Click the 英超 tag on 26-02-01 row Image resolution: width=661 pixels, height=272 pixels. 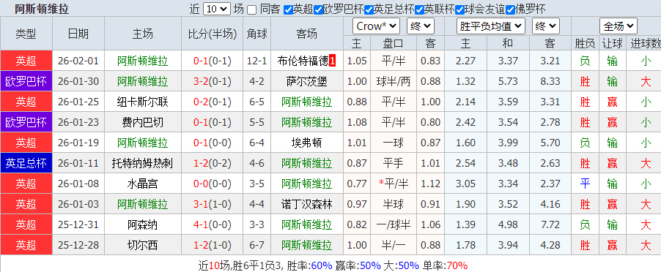26,61
